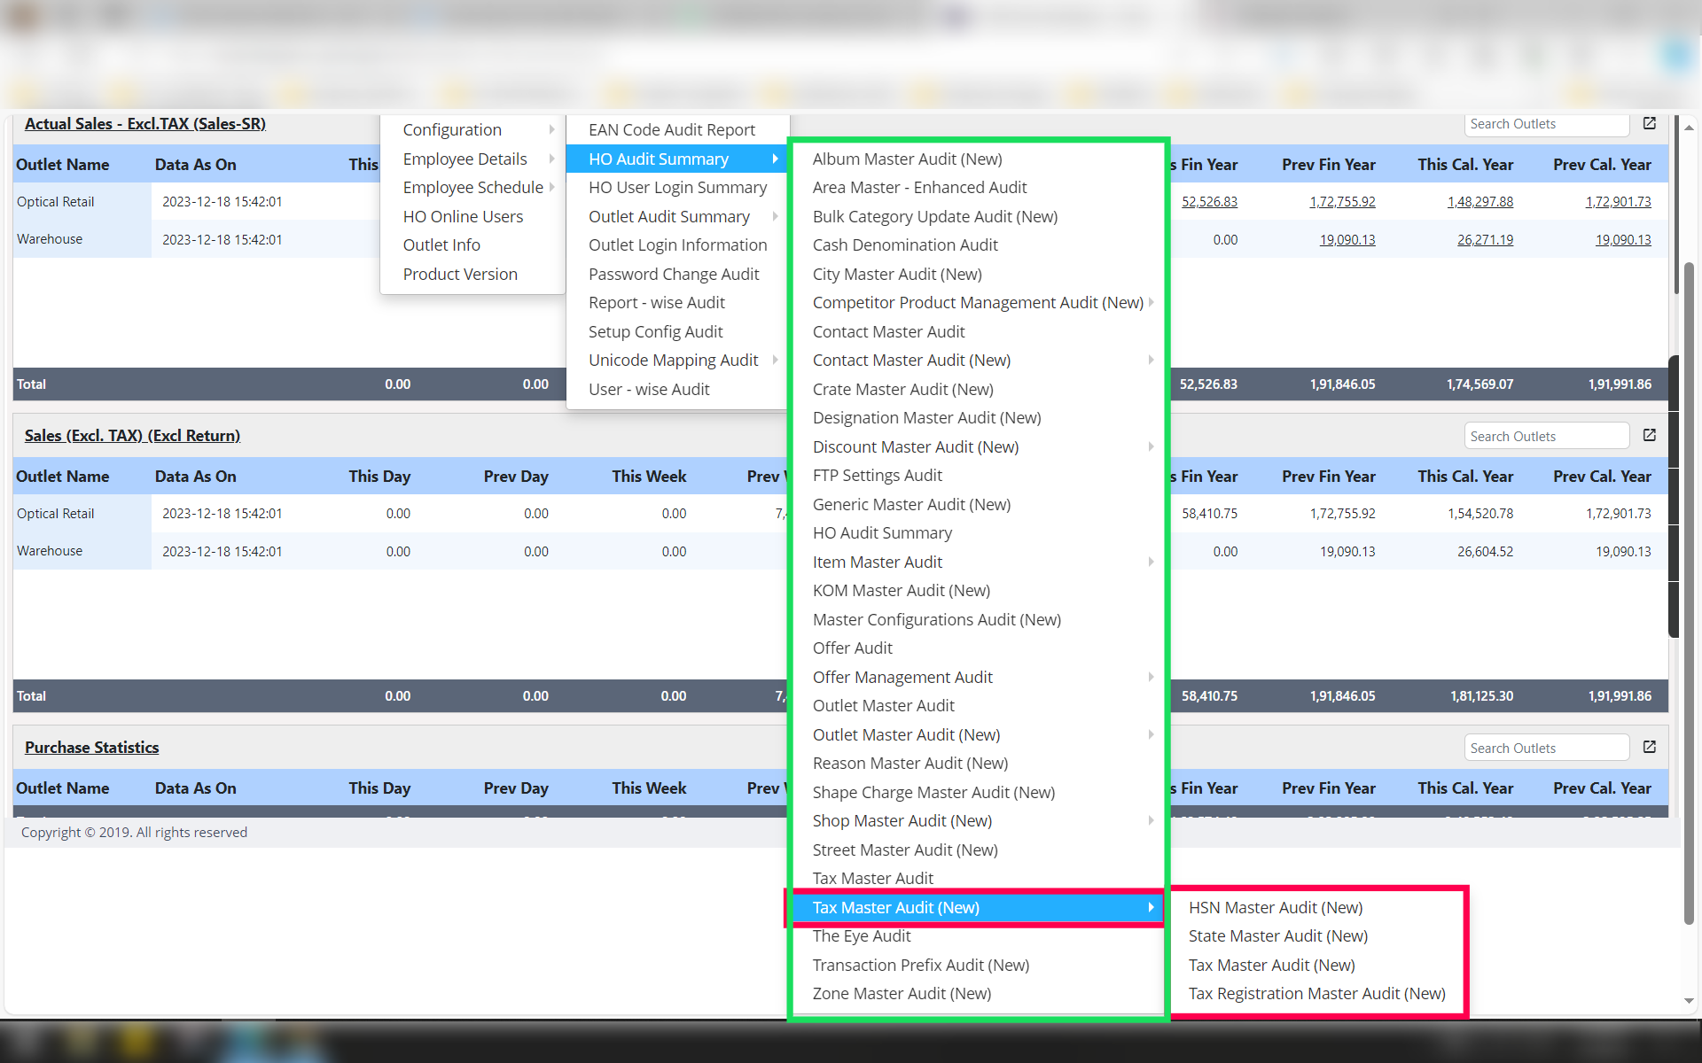The height and width of the screenshot is (1063, 1702).
Task: Open EAN Code Audit Report
Action: tap(671, 130)
